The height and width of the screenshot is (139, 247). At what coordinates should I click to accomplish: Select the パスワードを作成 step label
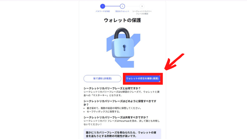point(103,11)
